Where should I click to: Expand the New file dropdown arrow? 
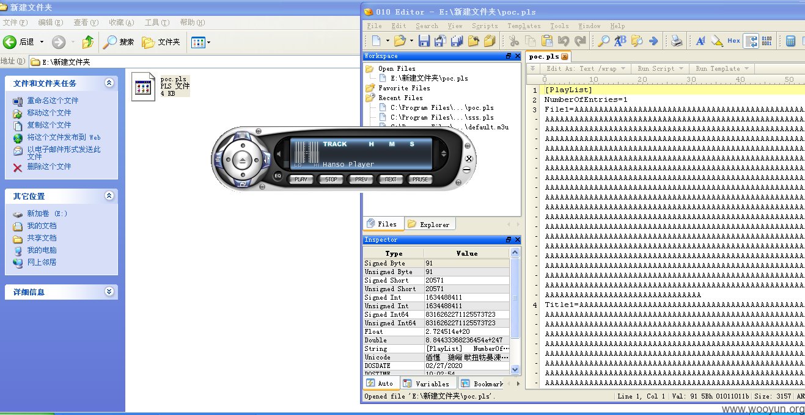pos(386,41)
